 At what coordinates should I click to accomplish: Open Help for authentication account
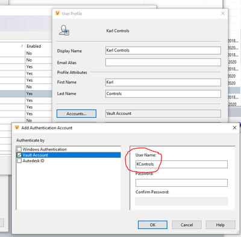coord(221,225)
